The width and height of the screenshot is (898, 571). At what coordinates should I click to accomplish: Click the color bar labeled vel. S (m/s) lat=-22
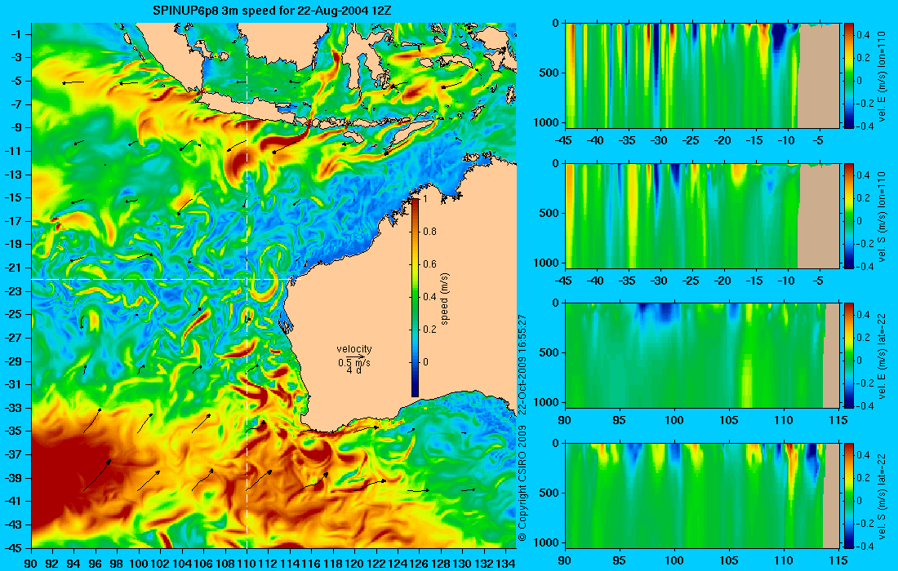(x=848, y=495)
